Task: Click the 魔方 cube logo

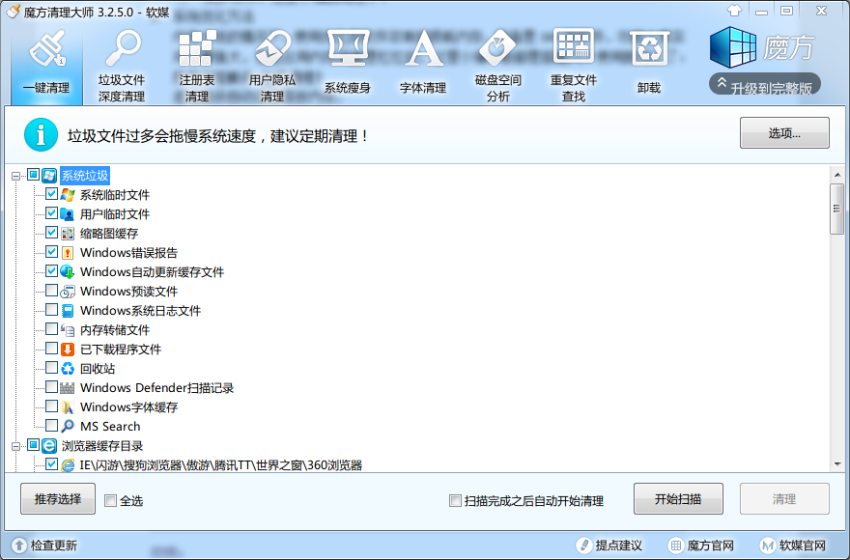Action: tap(733, 47)
